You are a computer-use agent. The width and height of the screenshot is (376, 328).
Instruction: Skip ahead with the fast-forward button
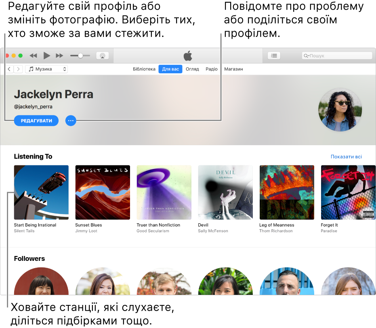59,56
